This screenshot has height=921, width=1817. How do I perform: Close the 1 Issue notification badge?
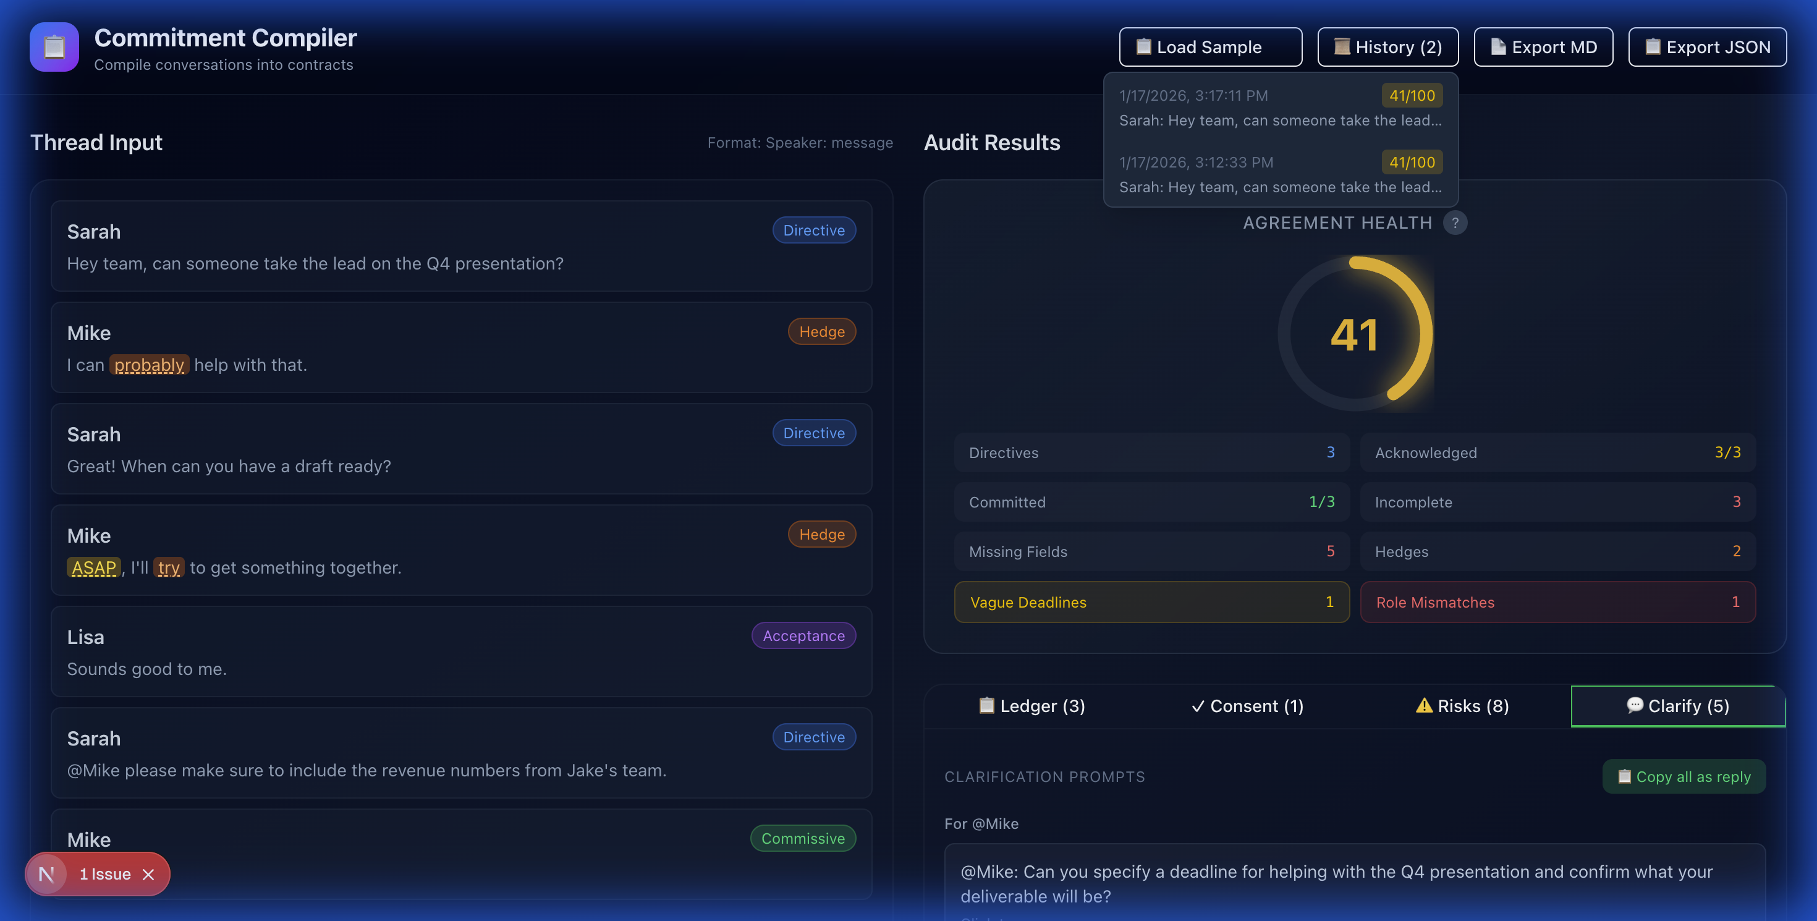point(148,875)
